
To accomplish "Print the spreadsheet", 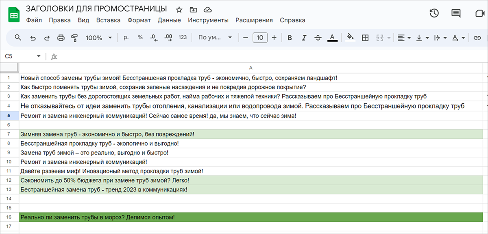I will point(61,38).
